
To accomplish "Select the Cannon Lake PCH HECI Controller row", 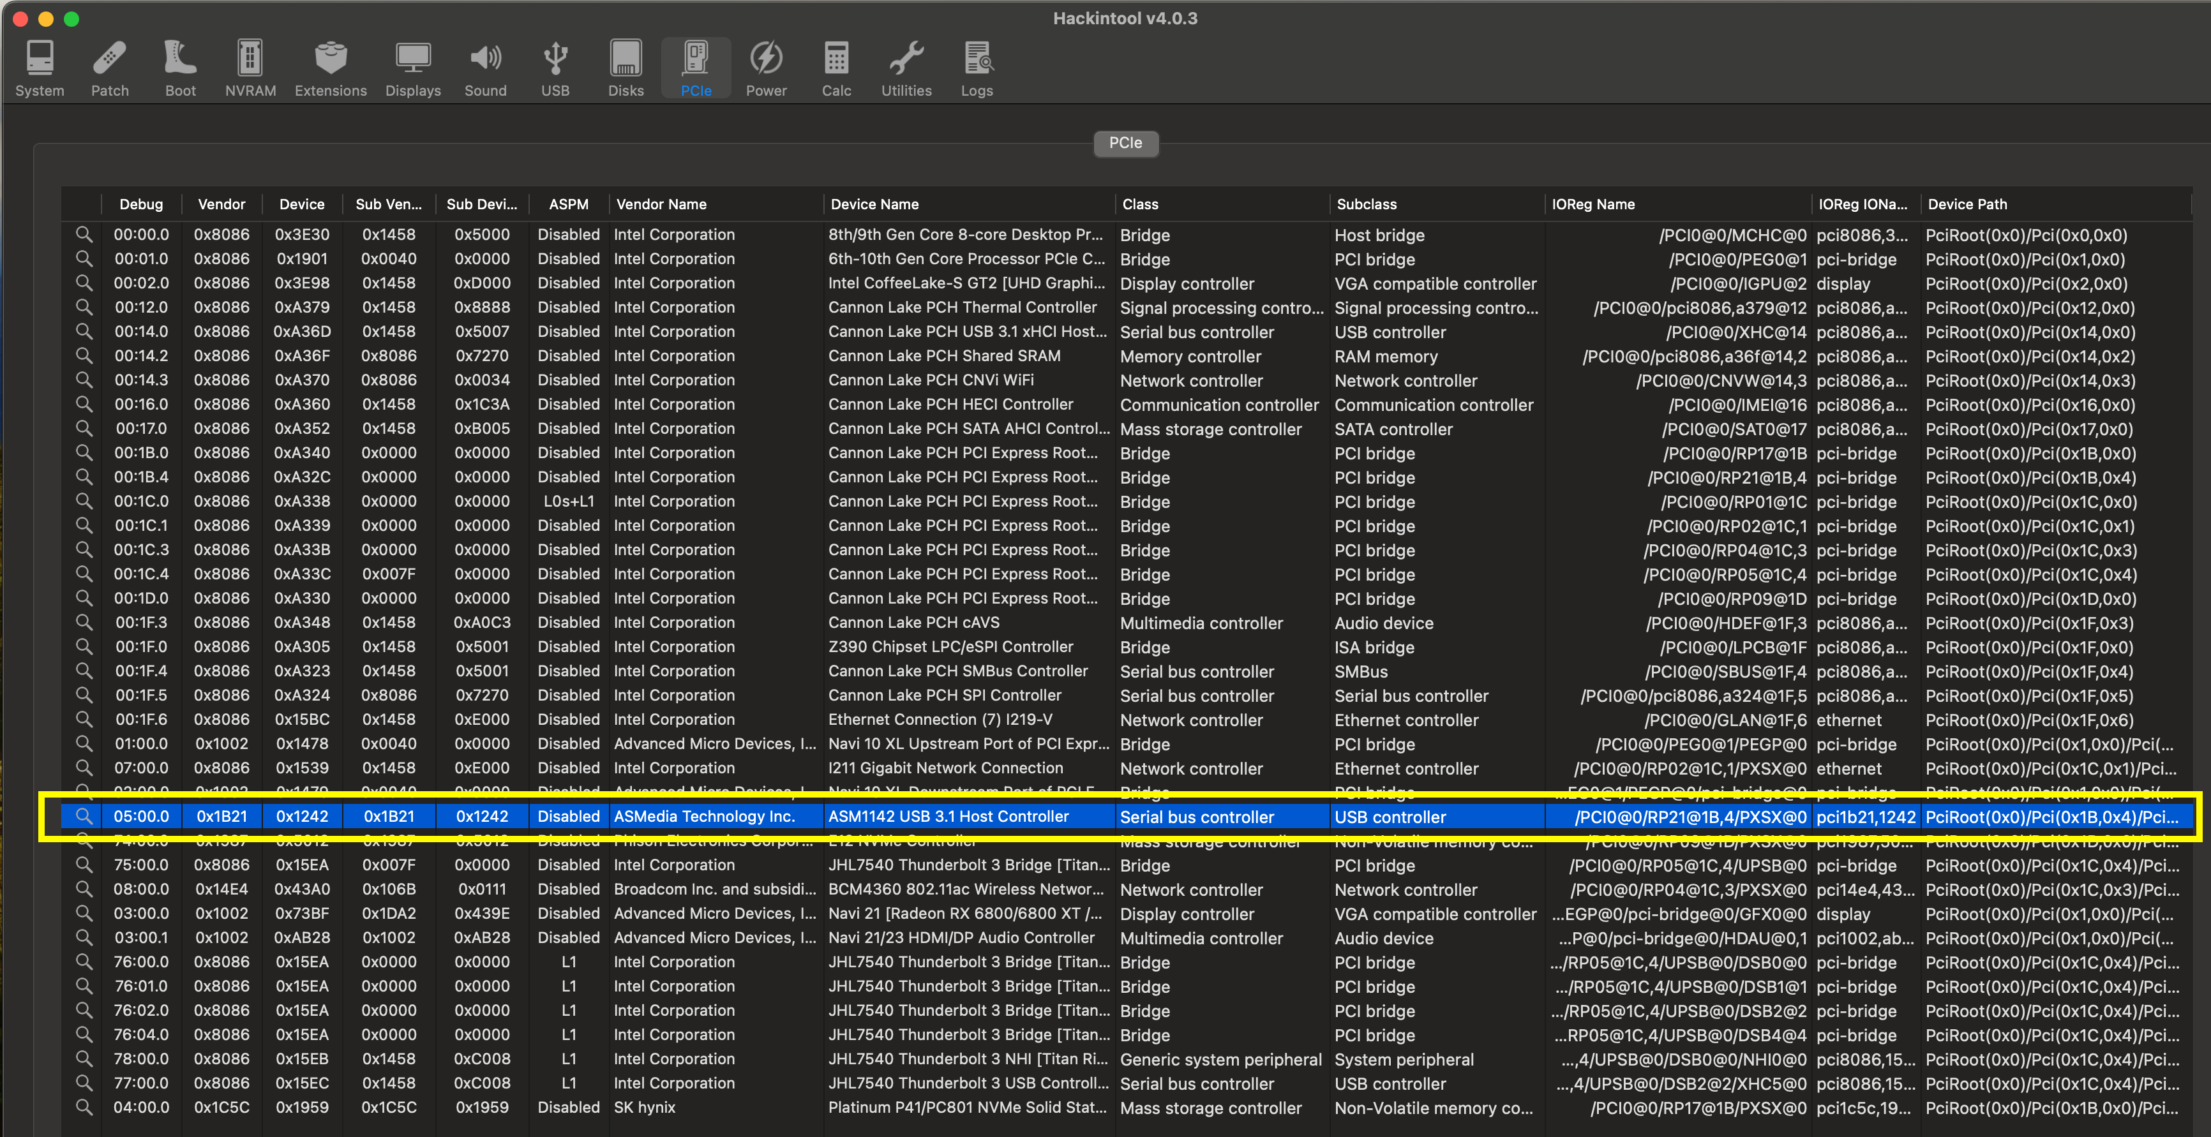I will tap(1126, 404).
